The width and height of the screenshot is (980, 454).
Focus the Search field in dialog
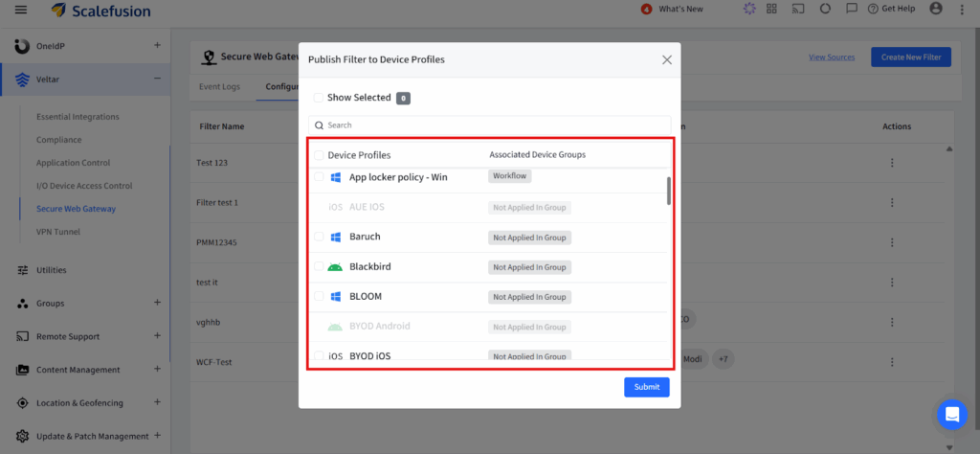pyautogui.click(x=489, y=125)
